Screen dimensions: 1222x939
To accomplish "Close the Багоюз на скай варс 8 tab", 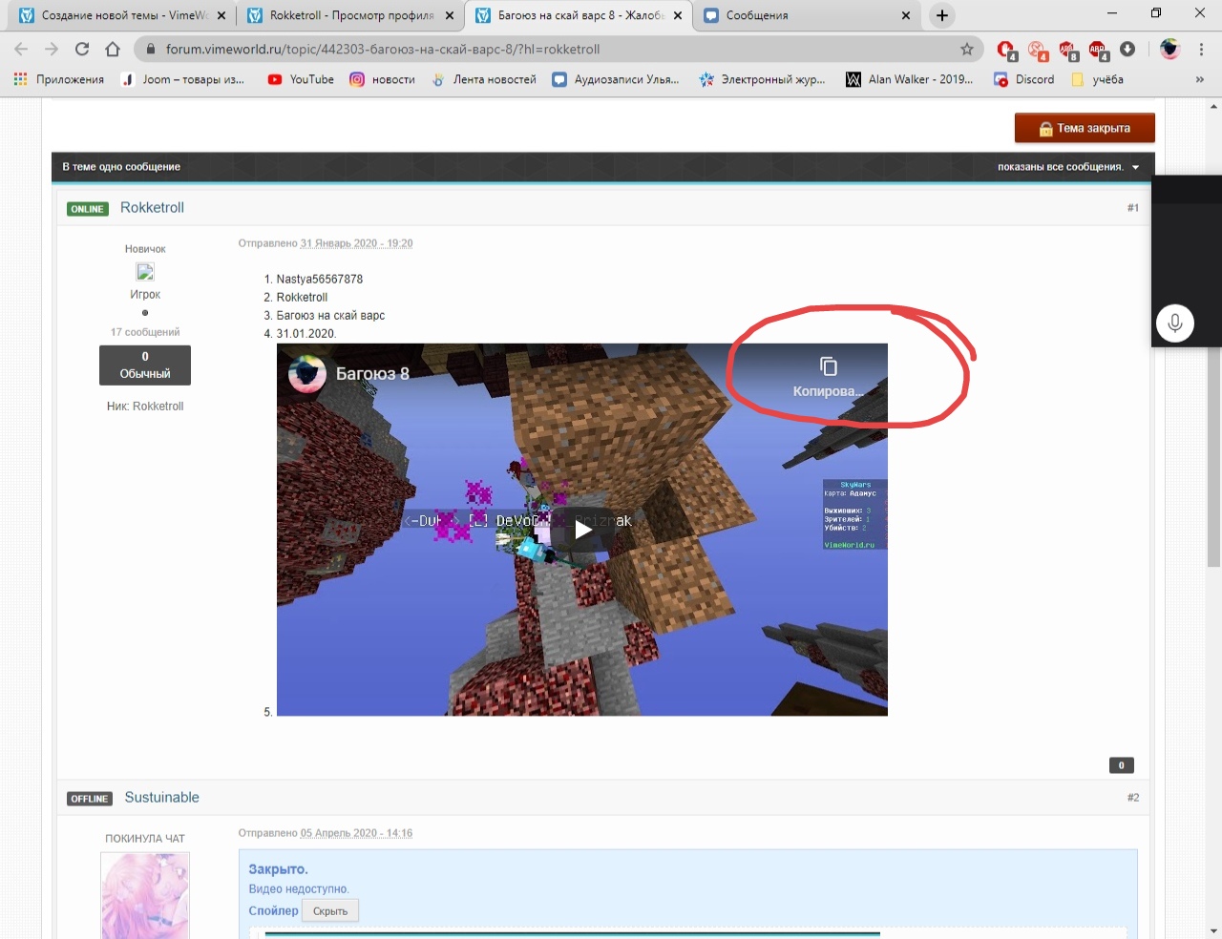I will point(678,15).
